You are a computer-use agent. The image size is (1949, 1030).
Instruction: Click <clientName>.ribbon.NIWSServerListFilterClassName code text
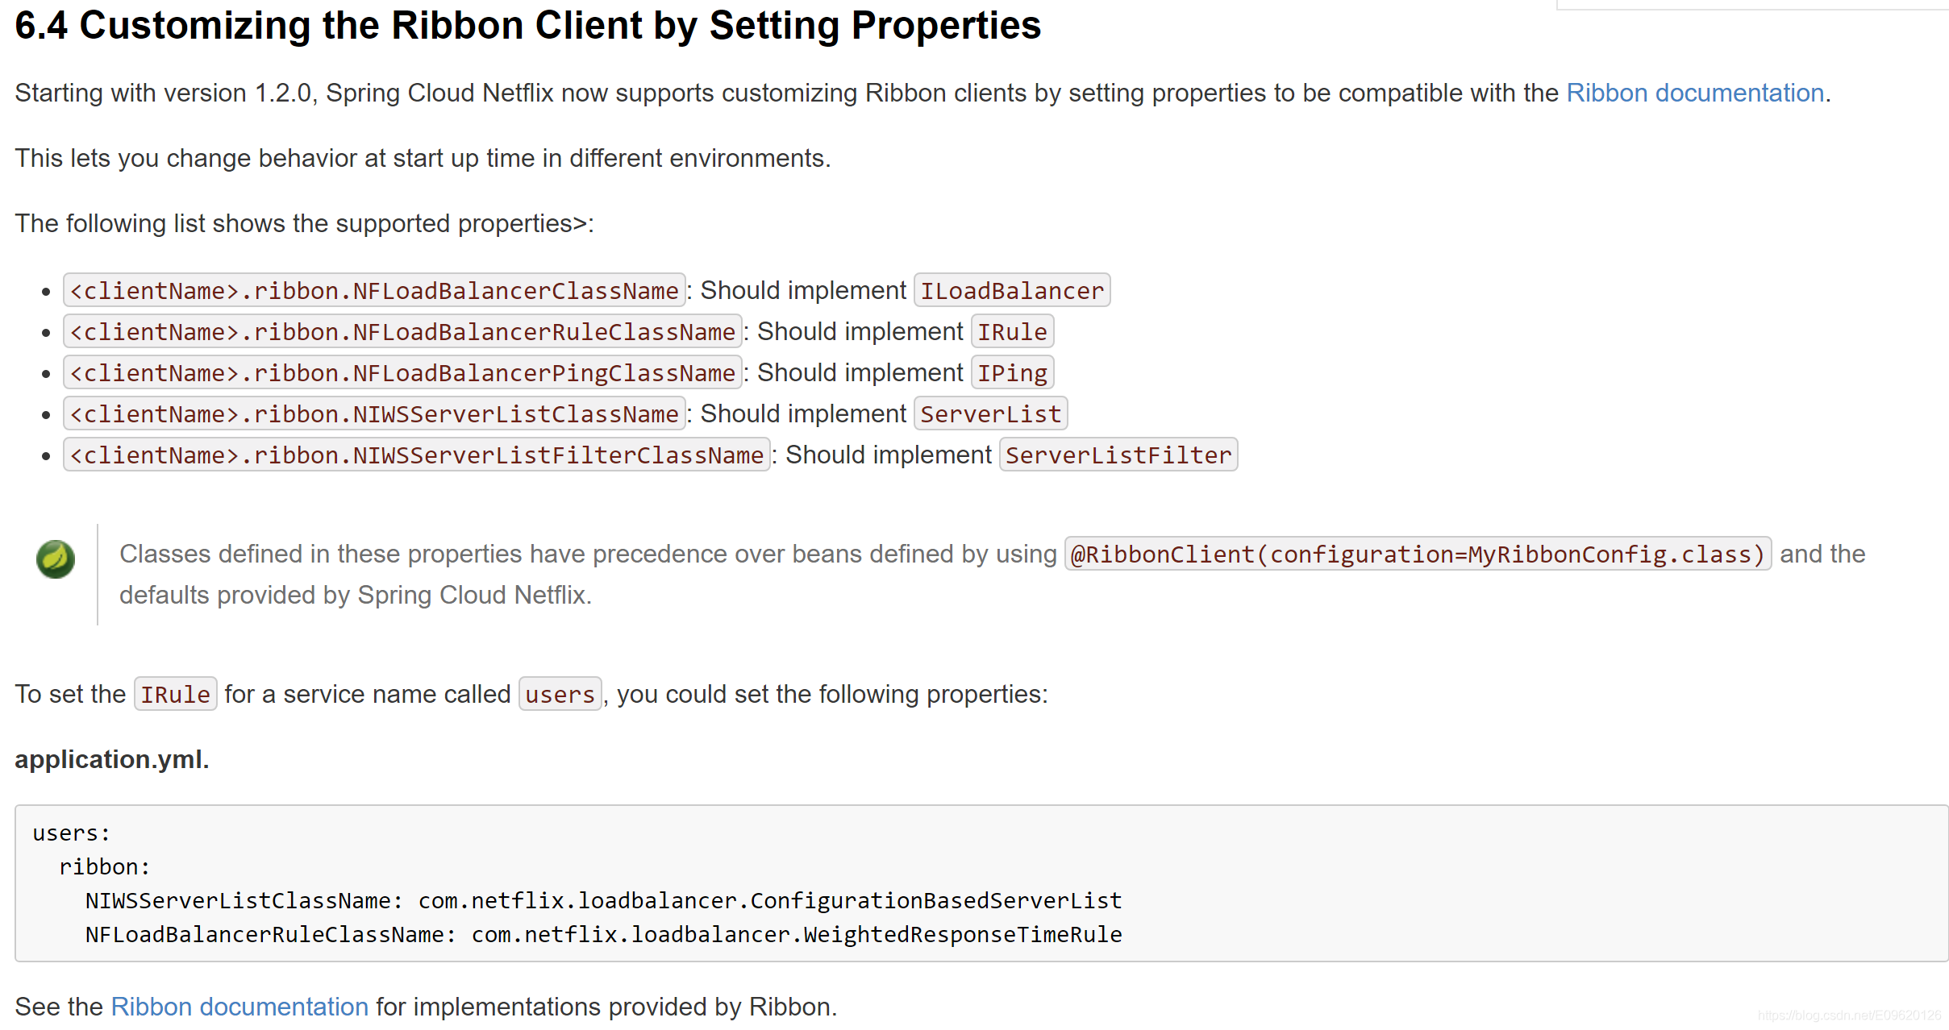coord(417,455)
